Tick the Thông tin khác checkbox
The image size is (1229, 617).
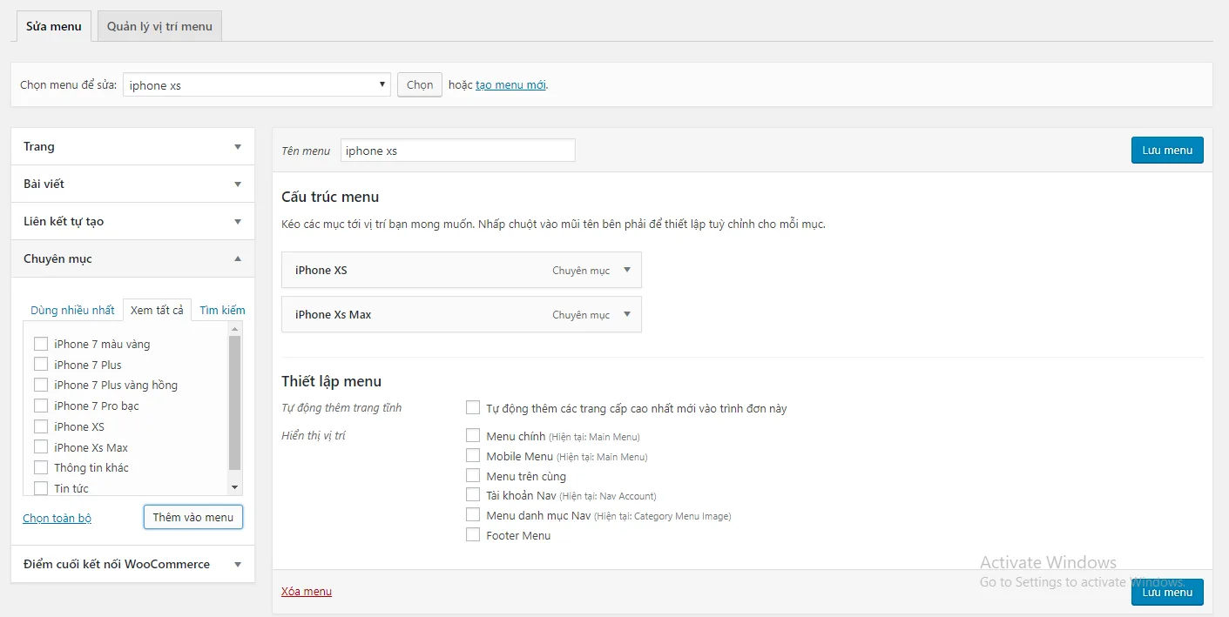[40, 467]
